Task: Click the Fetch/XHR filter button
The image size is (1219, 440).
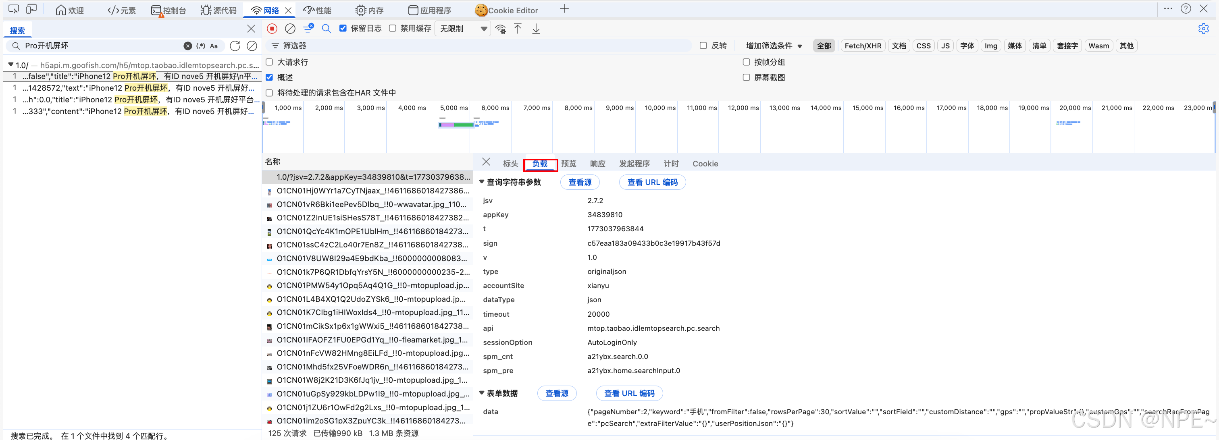Action: pyautogui.click(x=862, y=46)
